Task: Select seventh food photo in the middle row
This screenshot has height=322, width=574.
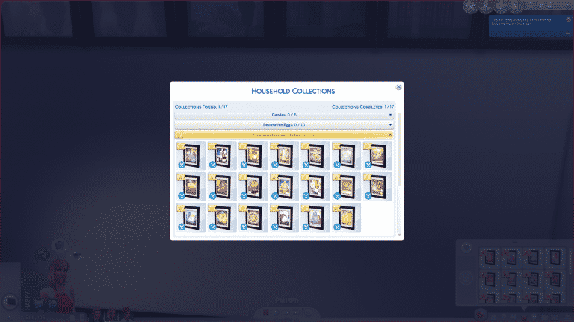Action: (377, 186)
